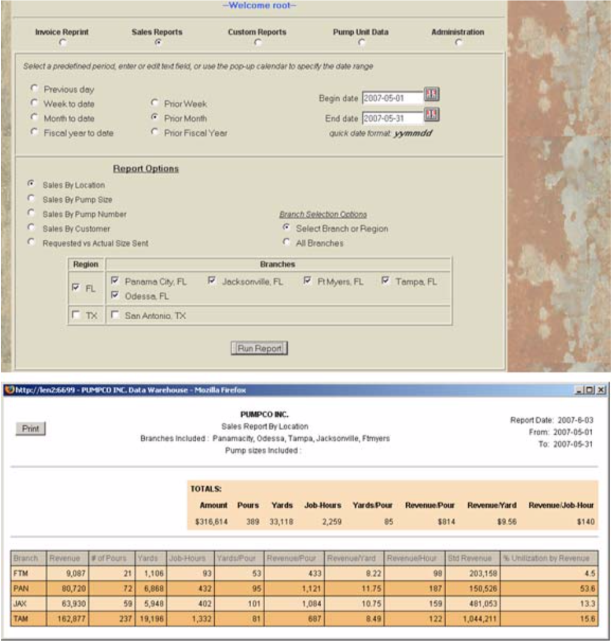Choose the Prior Month period
The height and width of the screenshot is (642, 612).
(154, 117)
